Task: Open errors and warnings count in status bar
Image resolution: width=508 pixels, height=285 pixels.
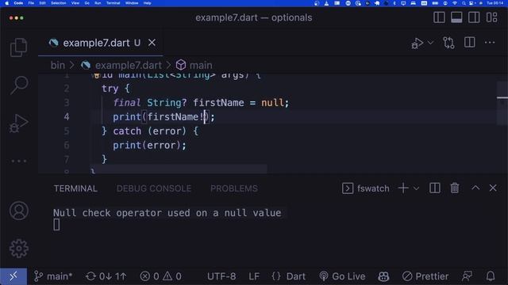Action: (x=161, y=276)
